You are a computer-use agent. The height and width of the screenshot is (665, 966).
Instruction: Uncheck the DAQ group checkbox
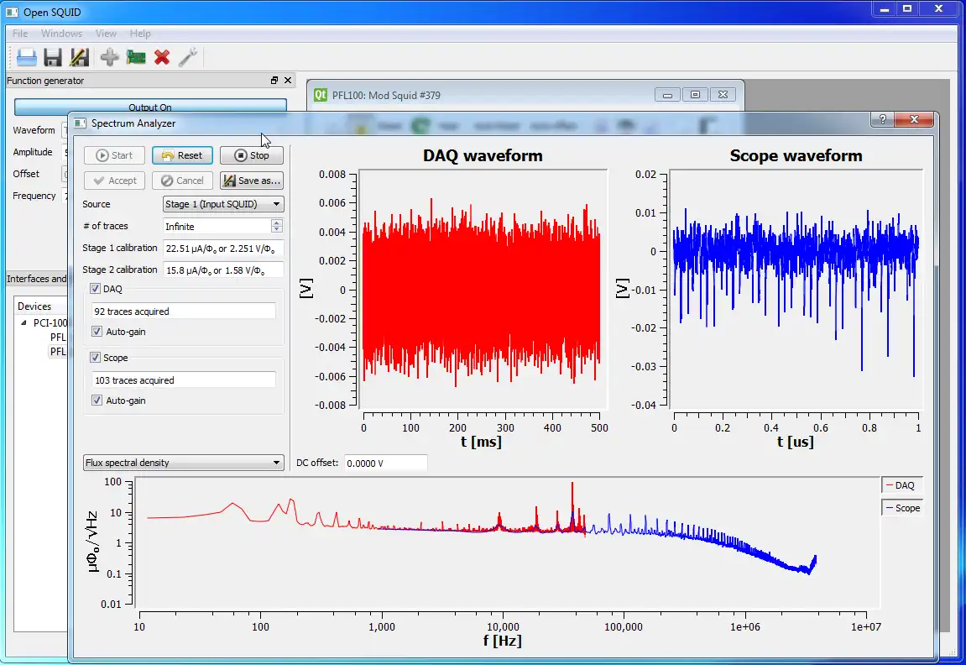click(96, 289)
